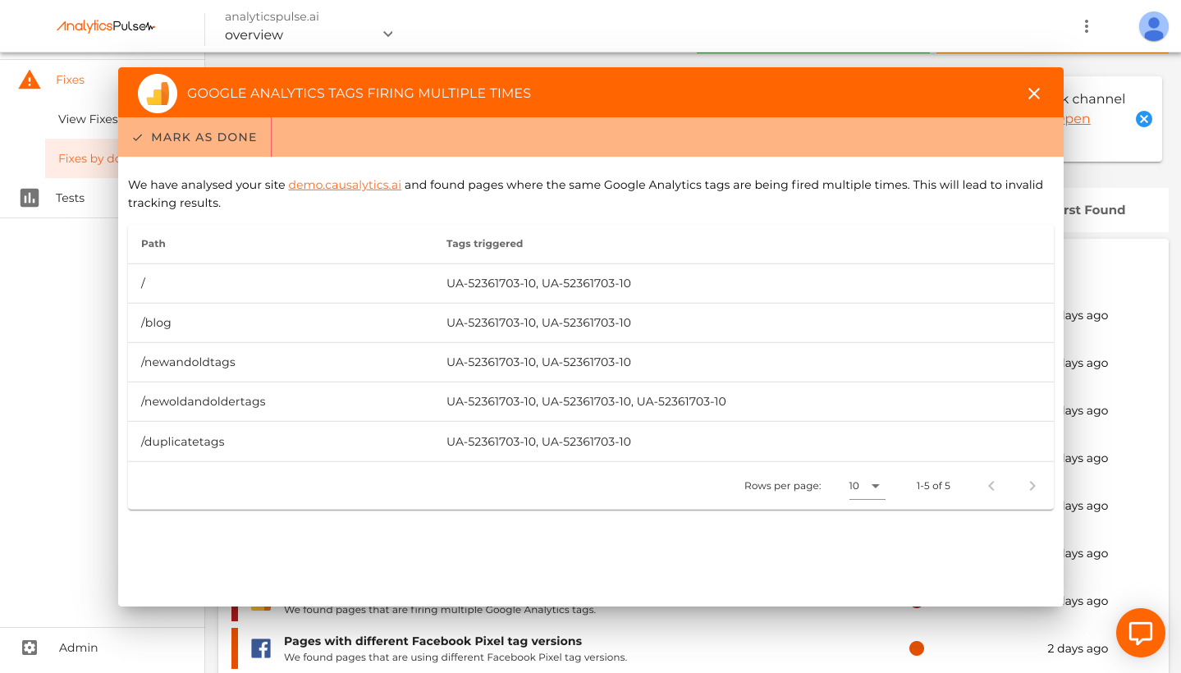Select the /newoldandoldertags path row
The image size is (1181, 673).
[x=591, y=401]
